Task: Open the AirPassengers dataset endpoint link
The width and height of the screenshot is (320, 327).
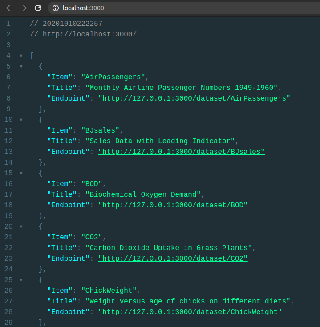Action: (x=194, y=98)
